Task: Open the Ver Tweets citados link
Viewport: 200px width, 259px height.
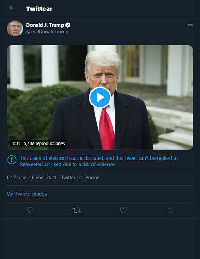Action: [27, 194]
